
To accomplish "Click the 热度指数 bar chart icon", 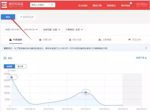I will click(x=11, y=39).
